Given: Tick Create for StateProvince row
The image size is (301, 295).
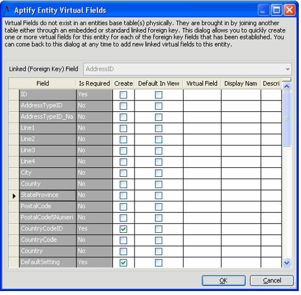Looking at the screenshot, I should [123, 196].
